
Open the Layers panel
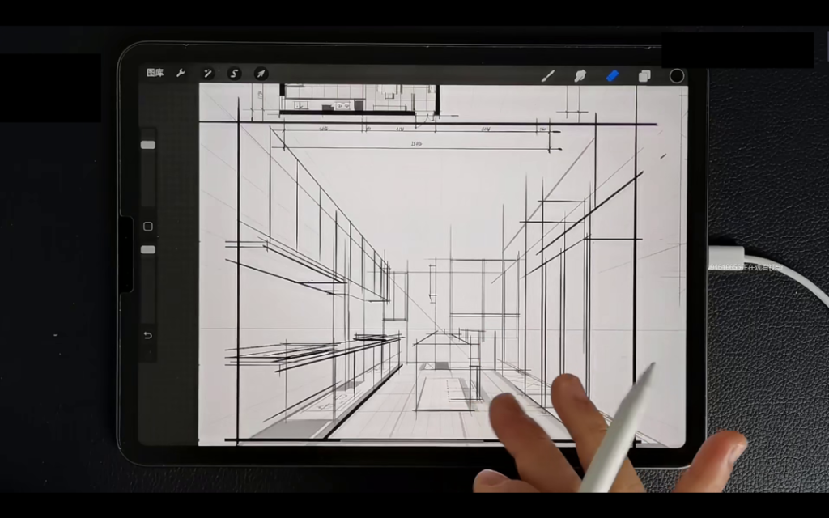point(644,75)
